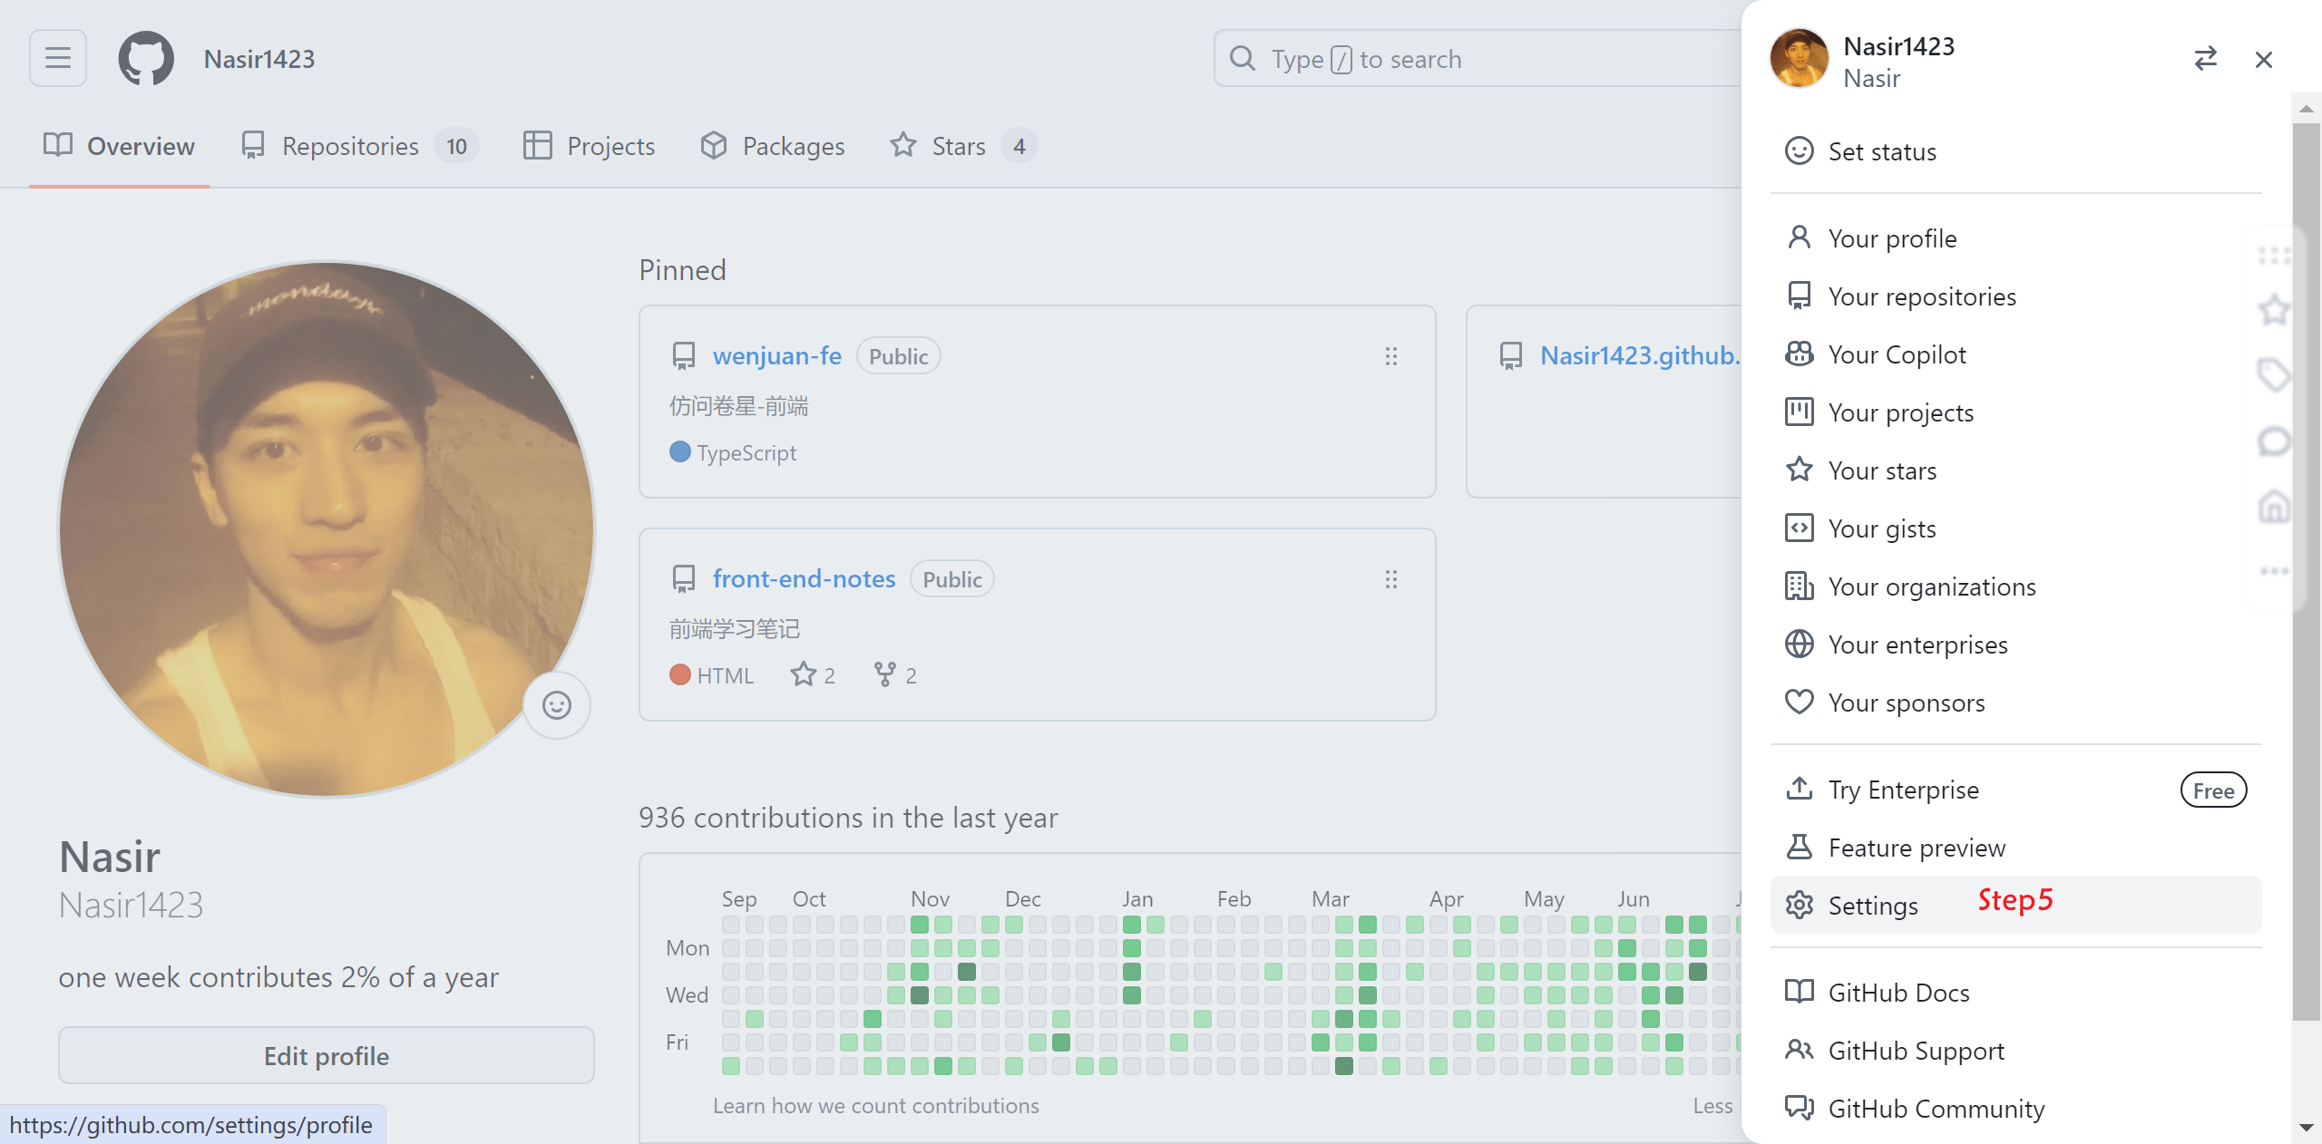
Task: Select Your enterprises menu entry
Action: [x=2015, y=644]
